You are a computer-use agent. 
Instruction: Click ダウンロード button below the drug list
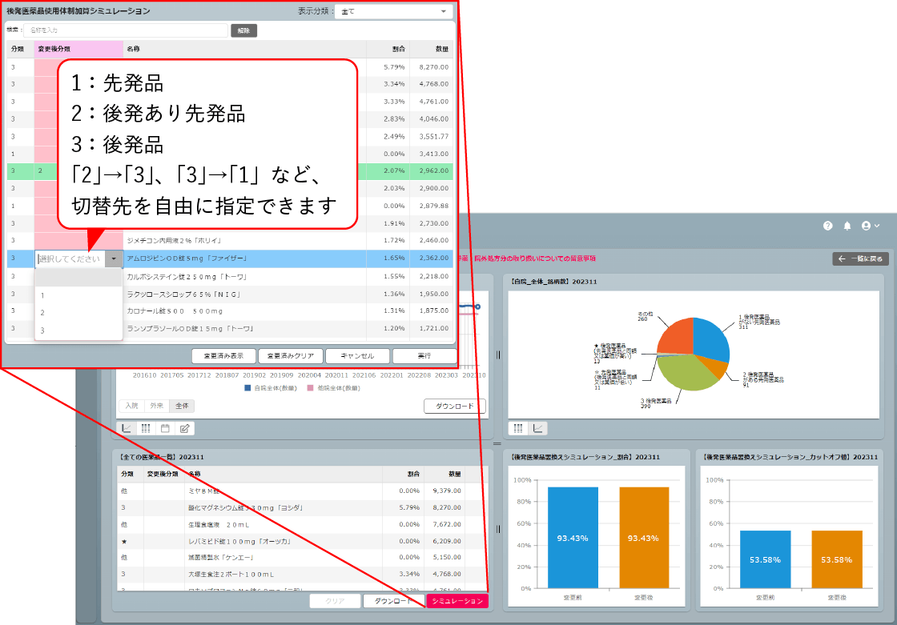[393, 601]
